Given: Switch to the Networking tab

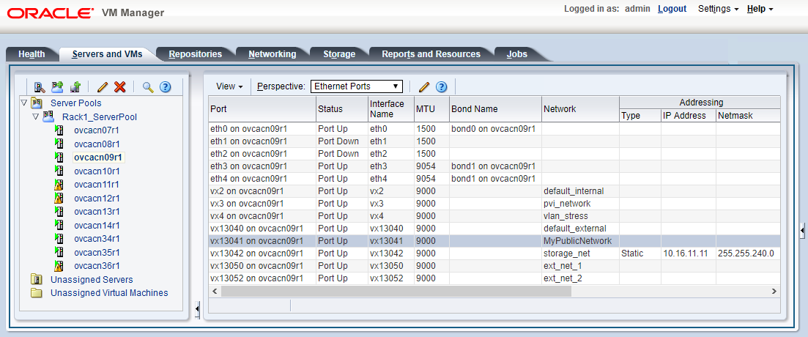Looking at the screenshot, I should click(272, 54).
